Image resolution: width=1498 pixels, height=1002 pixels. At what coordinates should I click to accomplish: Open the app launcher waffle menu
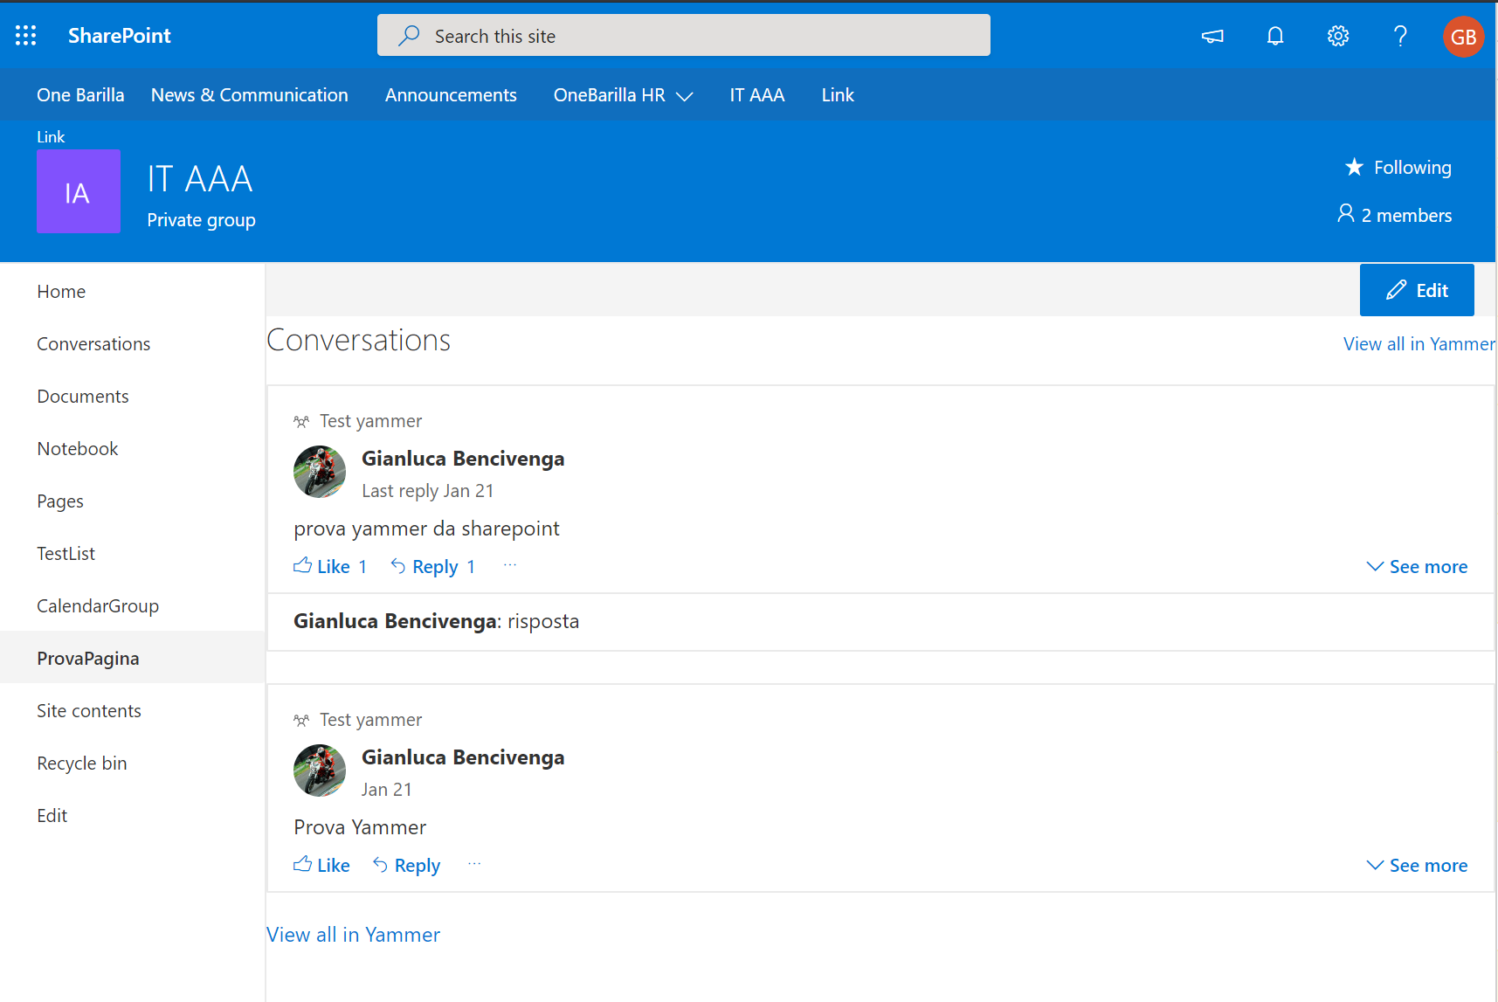pos(25,35)
